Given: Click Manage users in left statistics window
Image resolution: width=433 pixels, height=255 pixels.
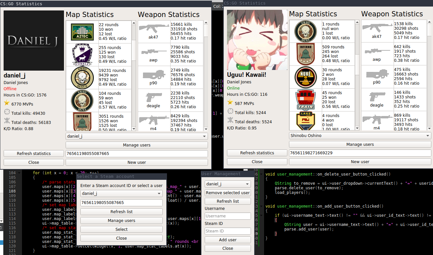Looking at the screenshot, I should click(136, 145).
